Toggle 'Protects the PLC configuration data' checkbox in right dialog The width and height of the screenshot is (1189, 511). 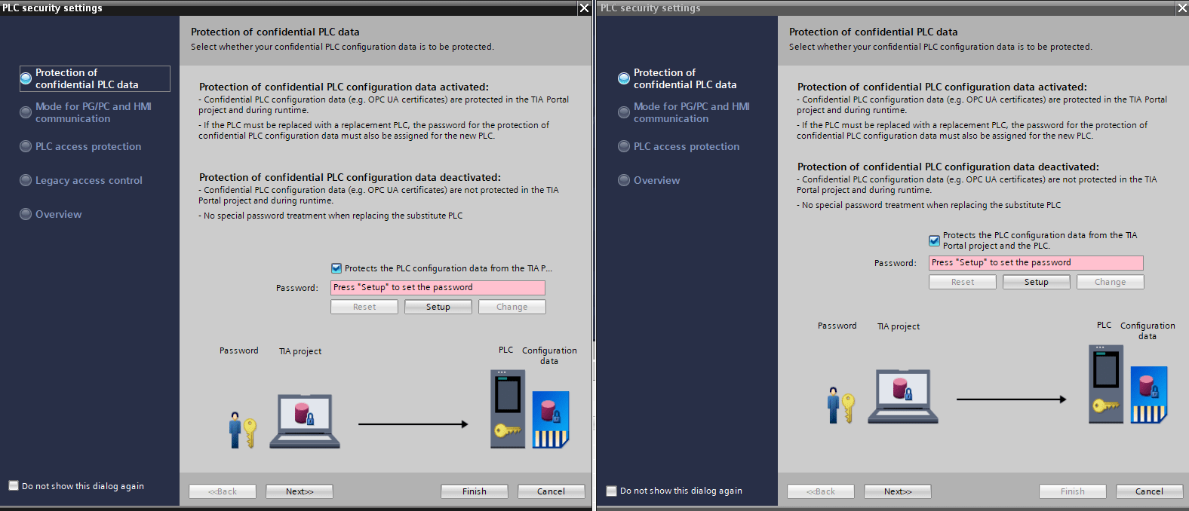(x=934, y=240)
